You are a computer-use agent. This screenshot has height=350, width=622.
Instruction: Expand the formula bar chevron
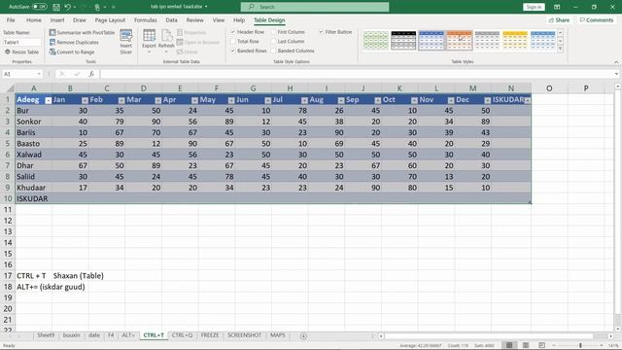point(616,74)
